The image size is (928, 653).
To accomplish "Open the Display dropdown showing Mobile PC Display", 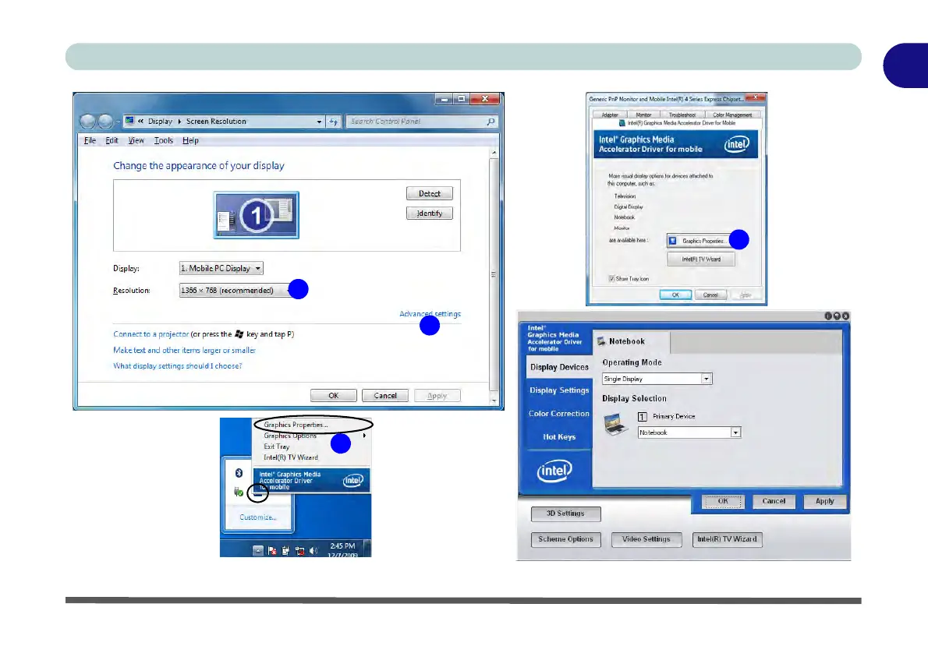I will click(221, 269).
